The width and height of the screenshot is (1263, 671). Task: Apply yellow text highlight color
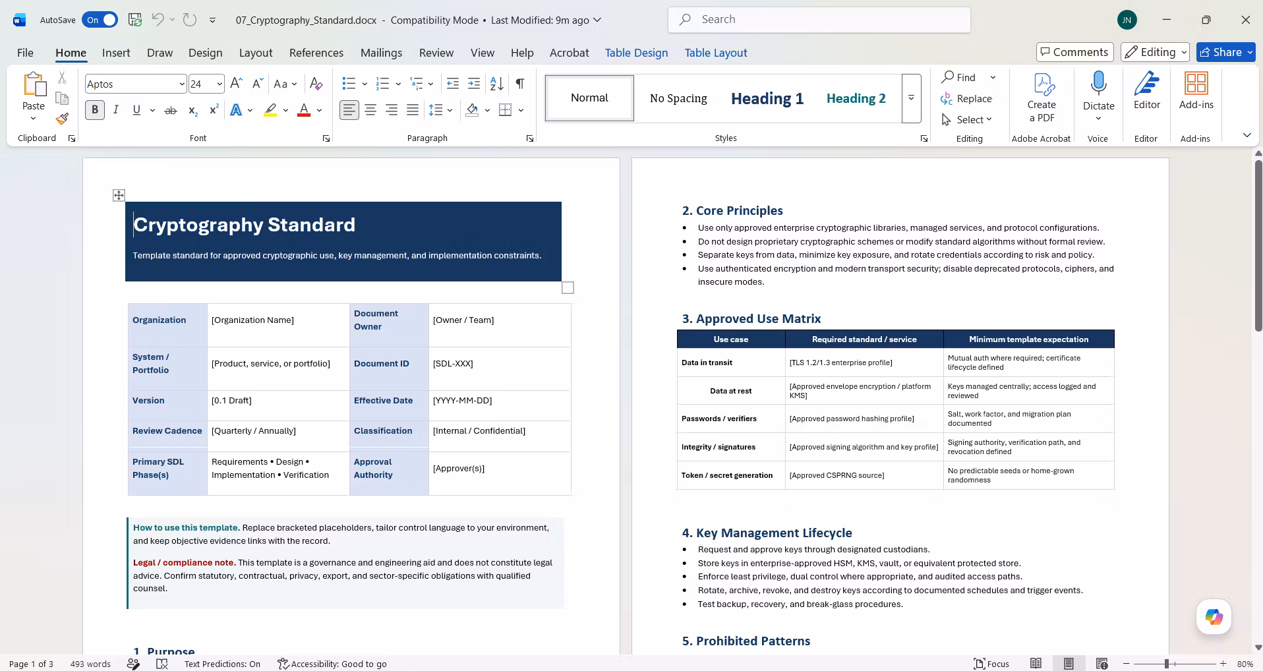click(x=270, y=110)
